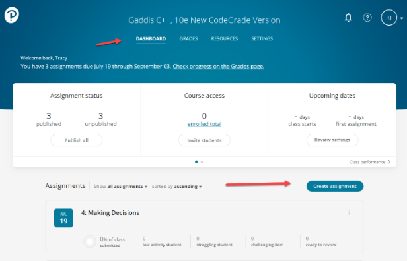Switch to the Grades tab

tap(188, 39)
